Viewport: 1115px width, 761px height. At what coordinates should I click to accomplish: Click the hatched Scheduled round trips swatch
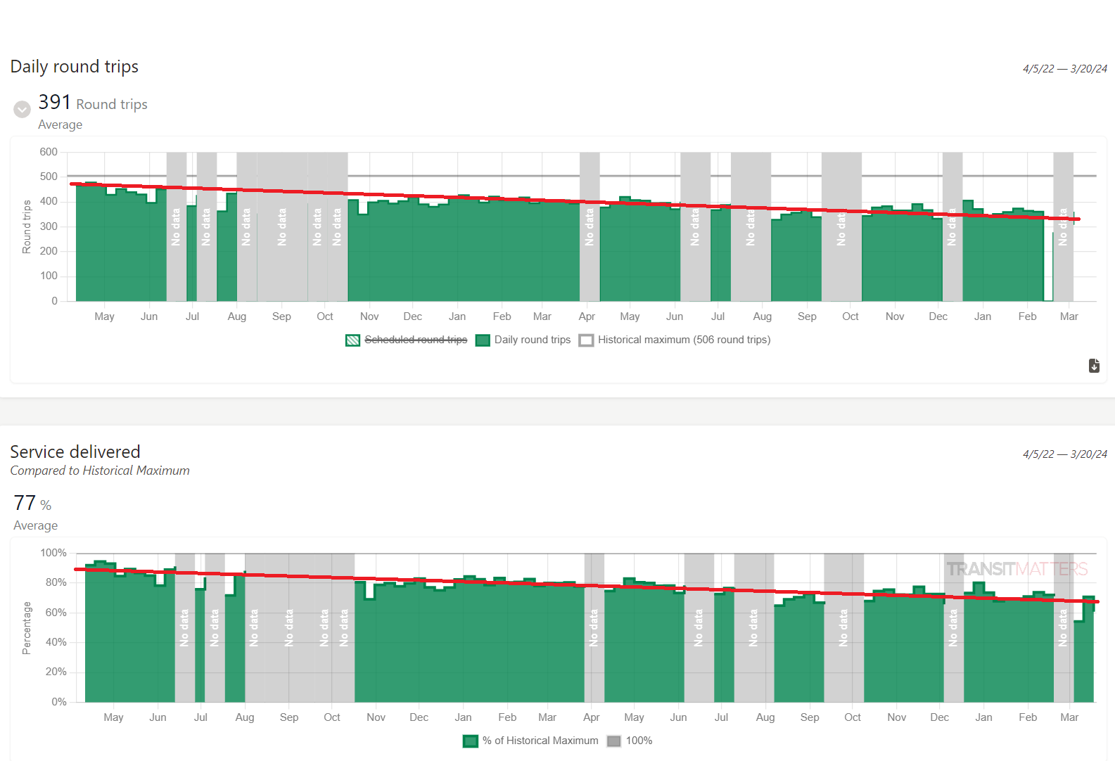(x=353, y=340)
